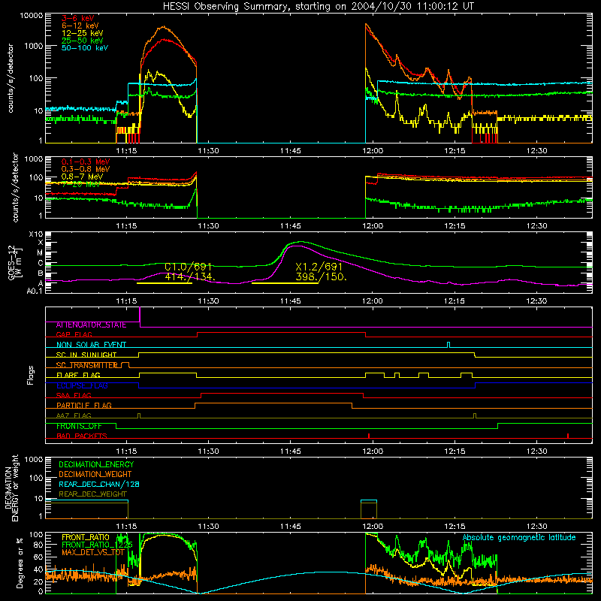
Task: Click the BAD_PACKETS red tick near 12:00
Action: point(369,436)
